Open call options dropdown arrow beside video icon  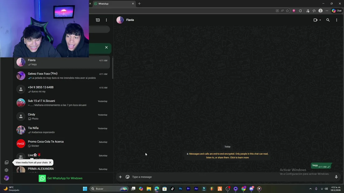[x=320, y=20]
